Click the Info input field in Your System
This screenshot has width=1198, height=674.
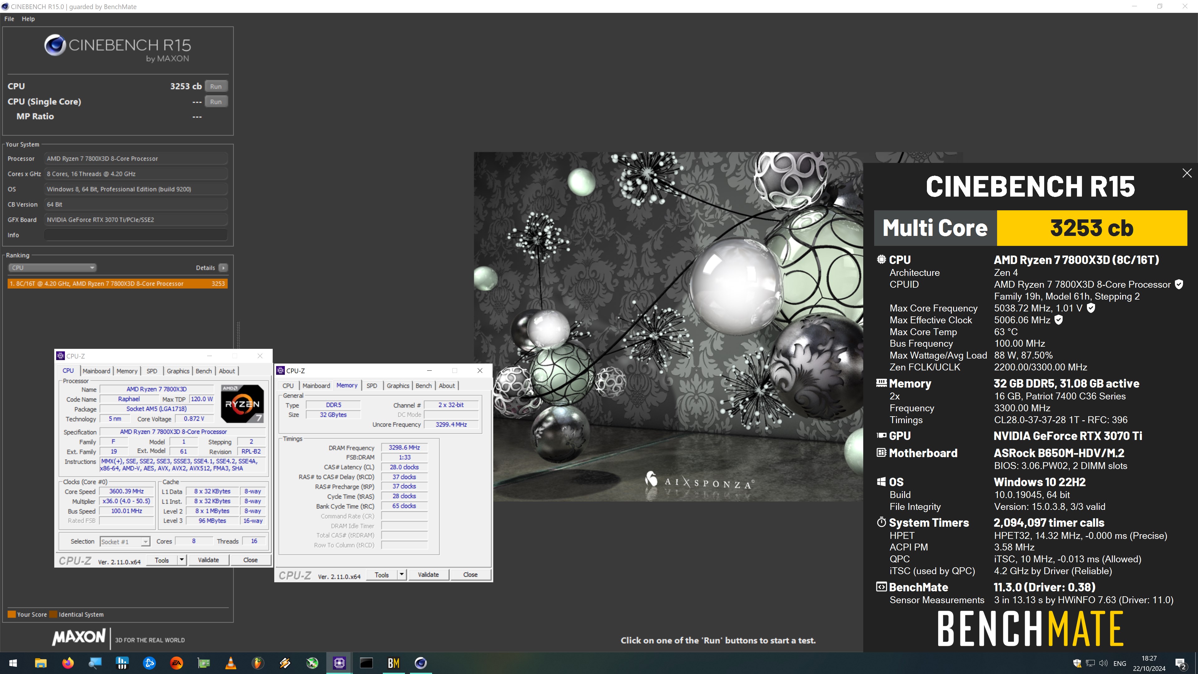[x=136, y=235]
